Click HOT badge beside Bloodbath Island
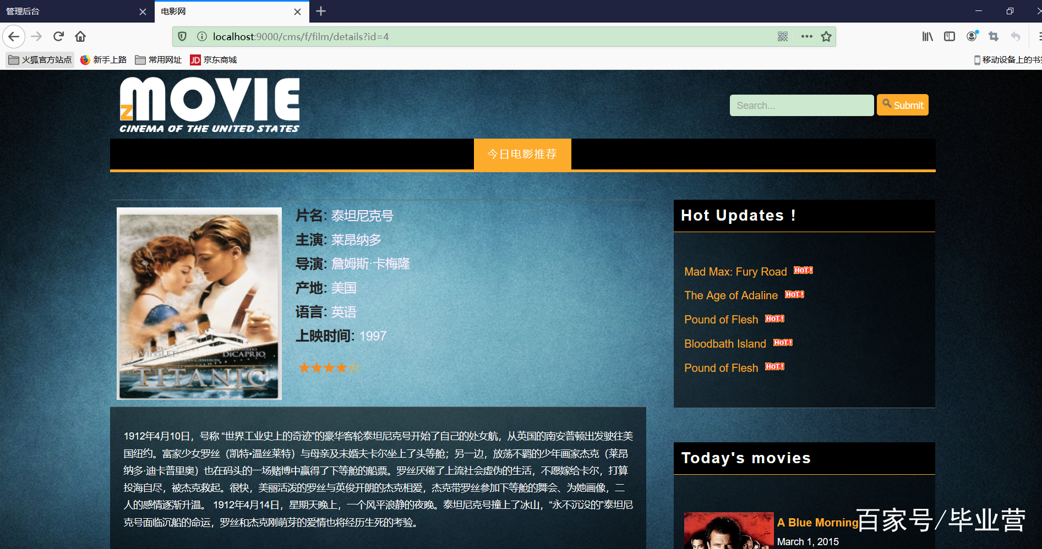Viewport: 1042px width, 549px height. tap(783, 342)
